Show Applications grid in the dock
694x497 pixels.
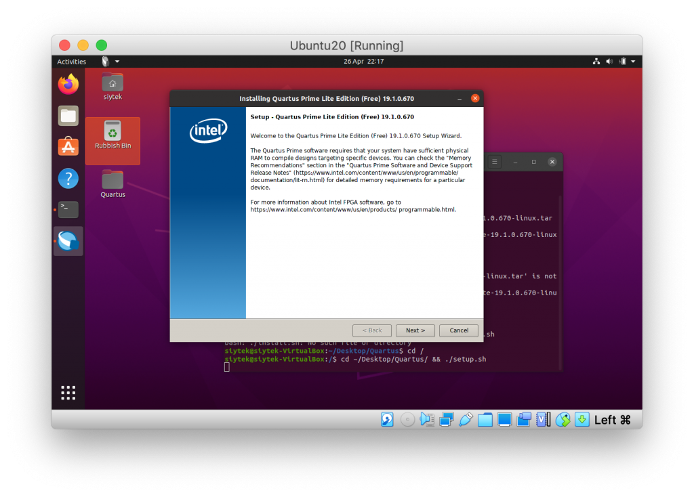pos(68,393)
